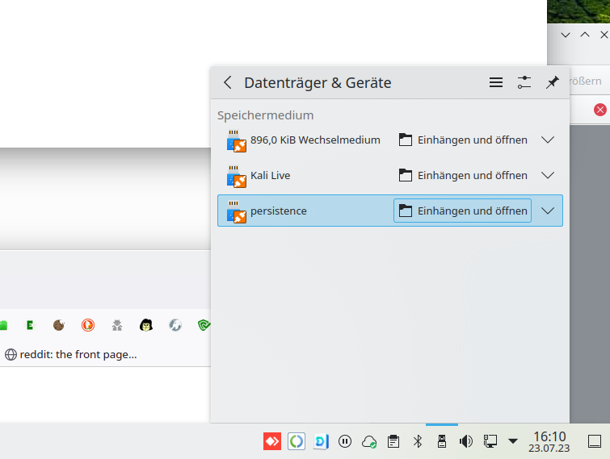Click the clipboard tray icon
610x459 pixels.
point(393,441)
